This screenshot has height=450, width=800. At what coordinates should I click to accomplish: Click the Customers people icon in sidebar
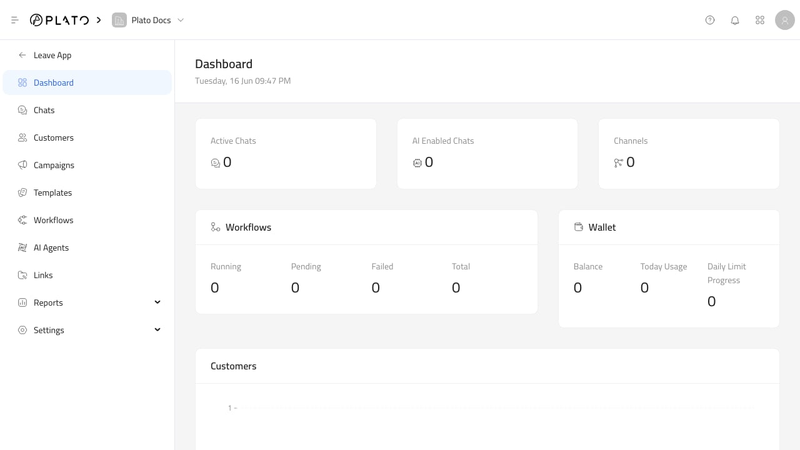pos(22,137)
